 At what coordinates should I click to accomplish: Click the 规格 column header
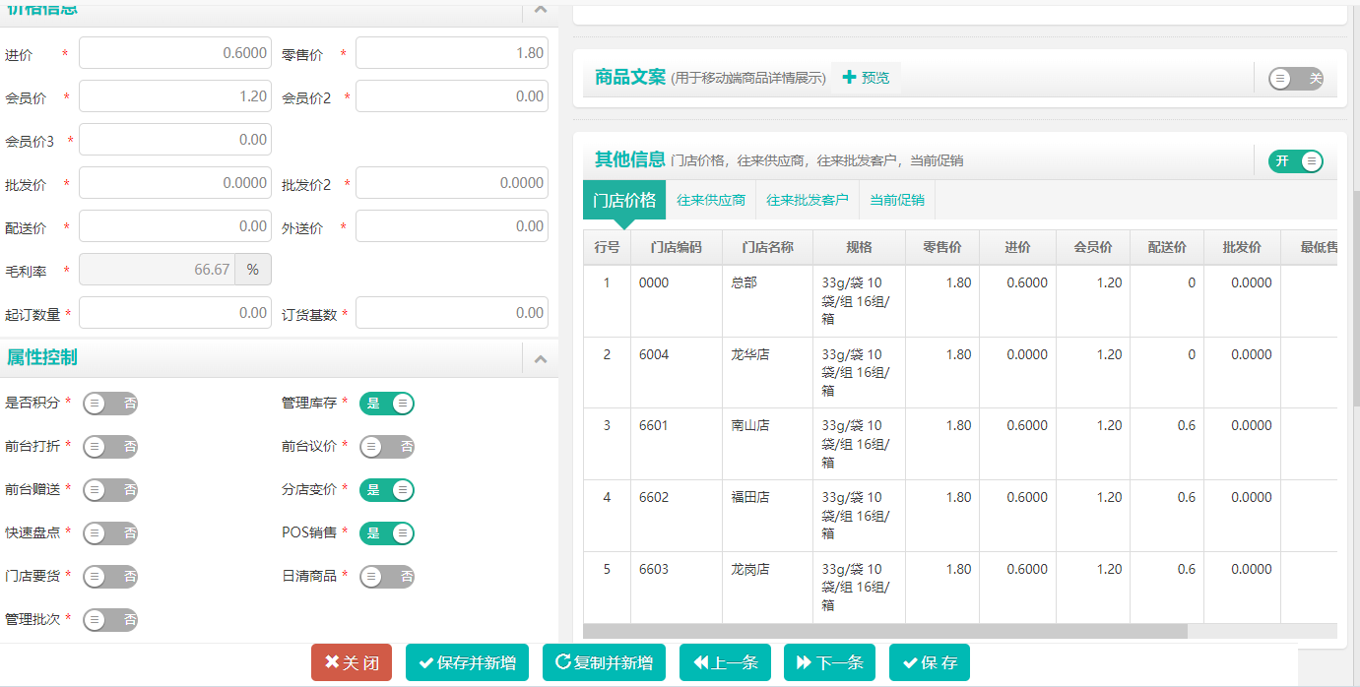pyautogui.click(x=859, y=247)
